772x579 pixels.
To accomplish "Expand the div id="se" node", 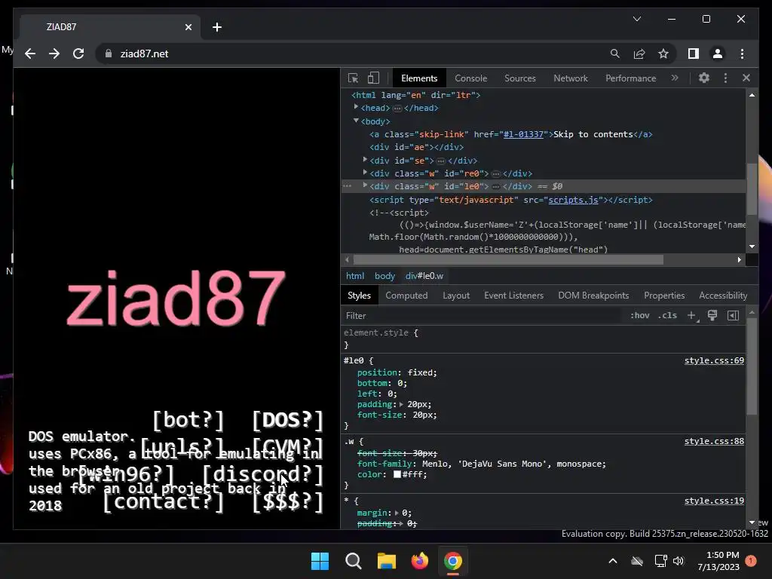I will click(365, 160).
